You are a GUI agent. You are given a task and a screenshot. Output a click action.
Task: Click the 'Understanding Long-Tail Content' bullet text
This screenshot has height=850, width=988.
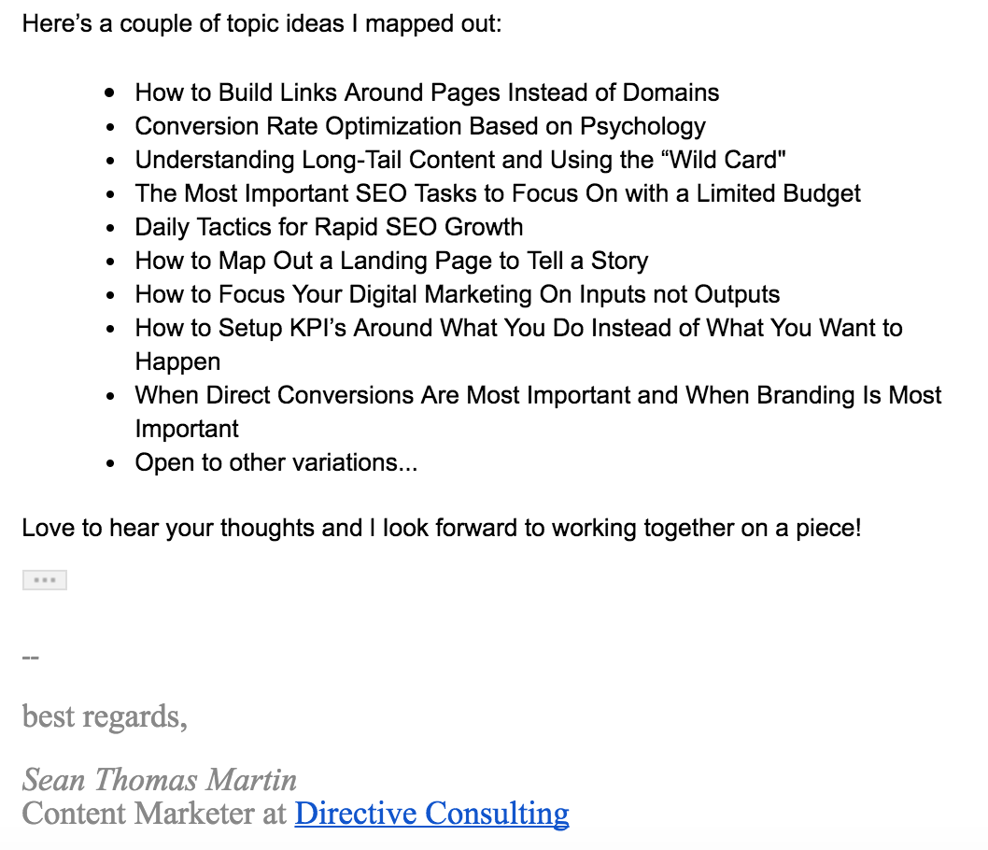[459, 160]
